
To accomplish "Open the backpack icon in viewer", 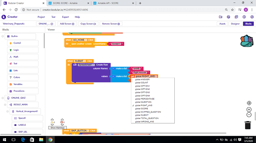I will (x=247, y=41).
